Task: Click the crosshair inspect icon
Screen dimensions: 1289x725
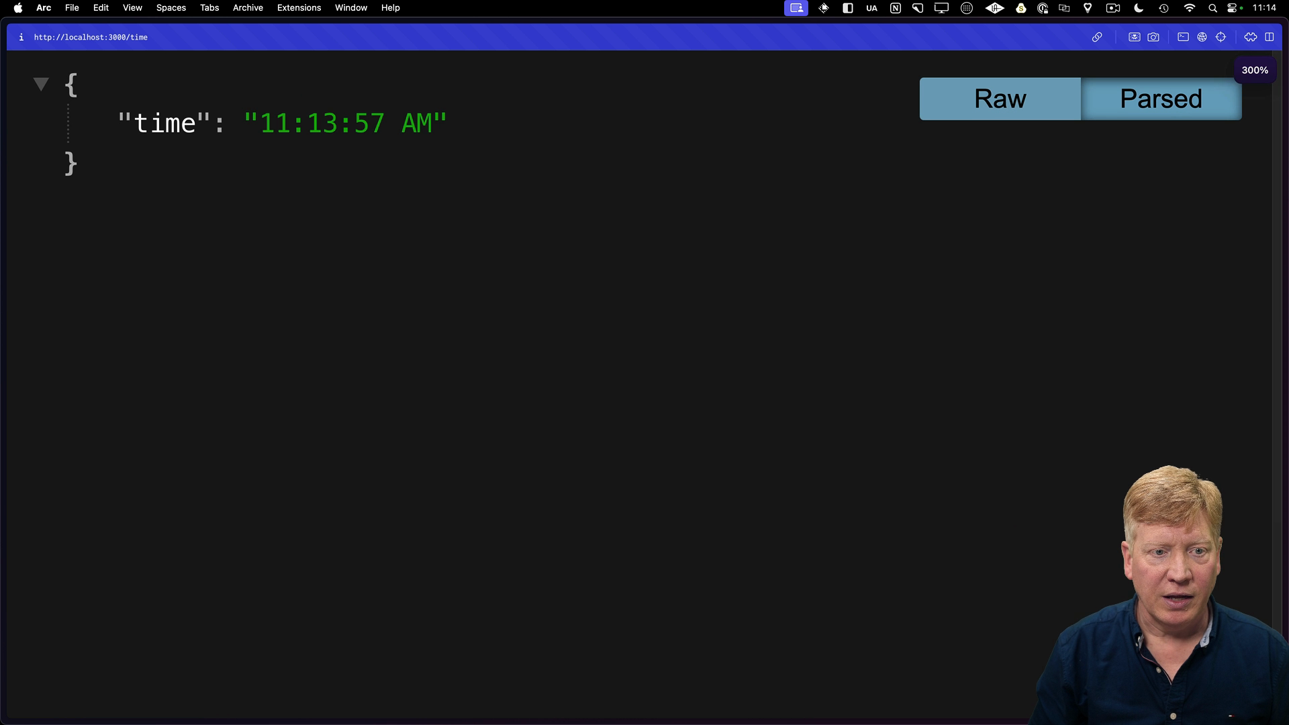Action: click(1221, 38)
